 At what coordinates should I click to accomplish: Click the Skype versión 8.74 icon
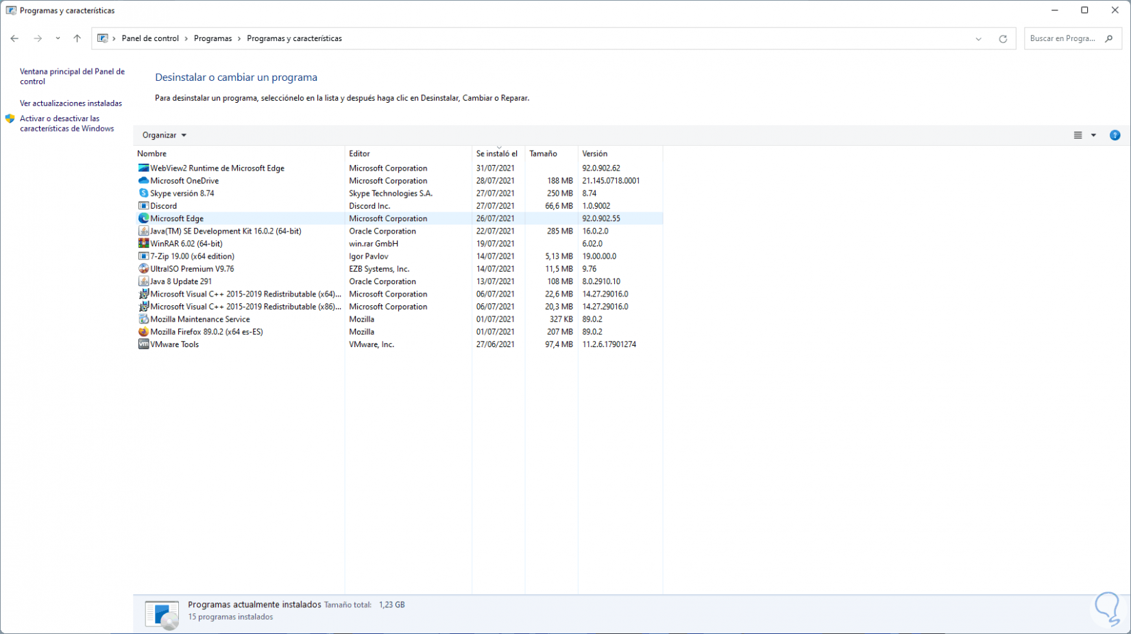point(143,193)
